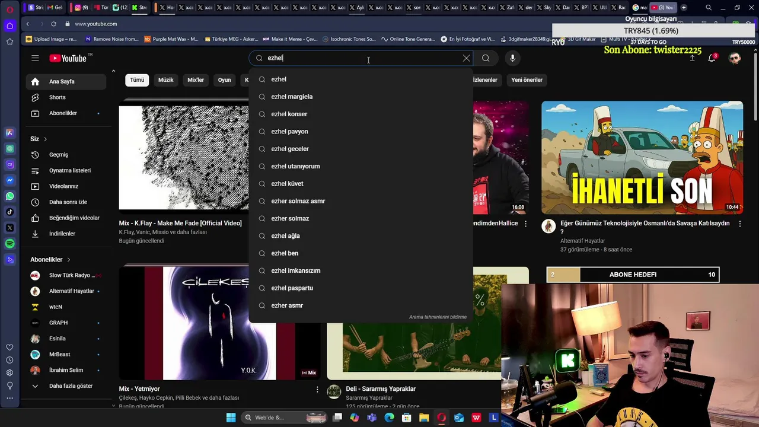This screenshot has height=427, width=759.
Task: Open the YouTube hamburger guide menu
Action: tap(35, 58)
